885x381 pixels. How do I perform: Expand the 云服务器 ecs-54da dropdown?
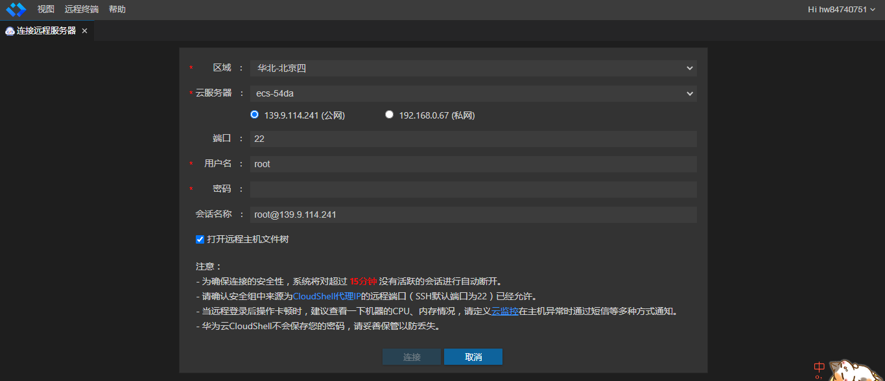pos(473,93)
